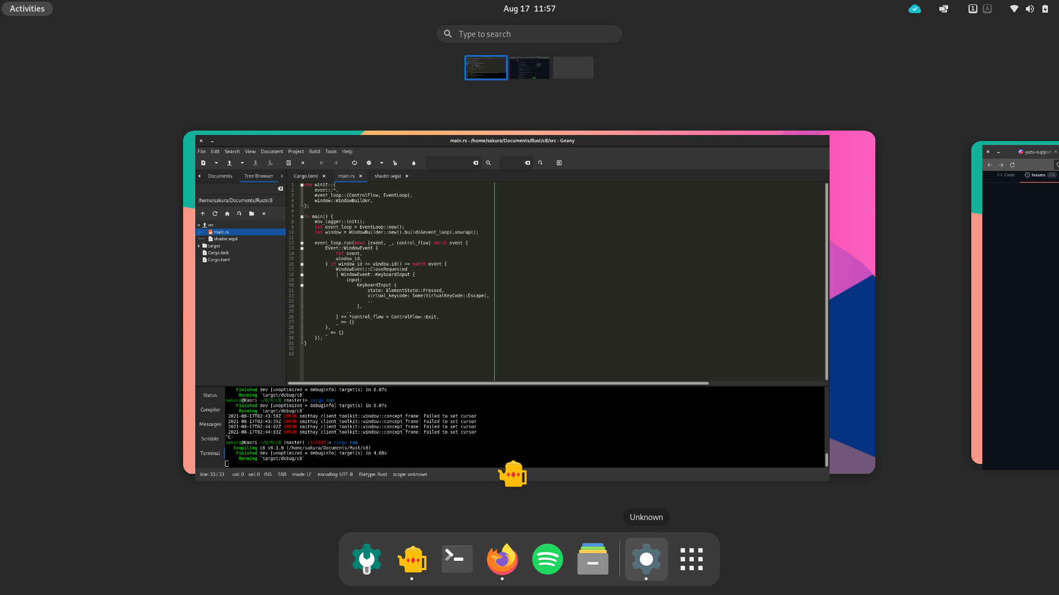Create a new document using the toolbar icon
1059x595 pixels.
(x=204, y=163)
